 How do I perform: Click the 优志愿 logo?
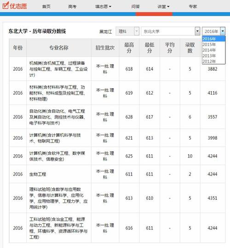[x=15, y=6]
